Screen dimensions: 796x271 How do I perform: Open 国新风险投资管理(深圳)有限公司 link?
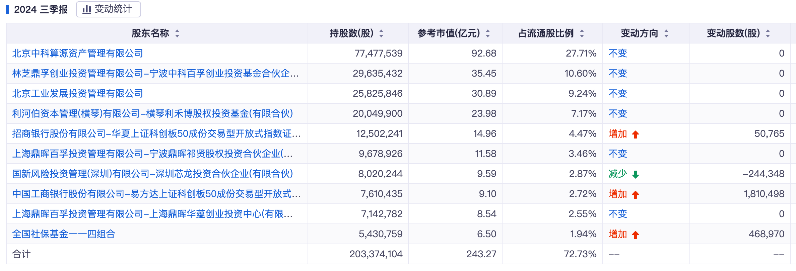click(153, 174)
